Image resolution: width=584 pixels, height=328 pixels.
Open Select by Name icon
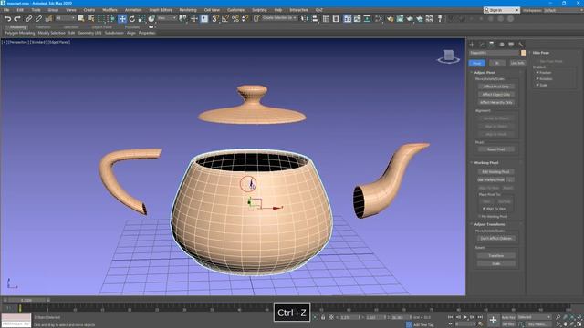[91, 18]
